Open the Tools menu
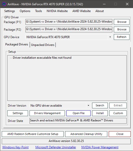The image size is (133, 151). [38, 11]
